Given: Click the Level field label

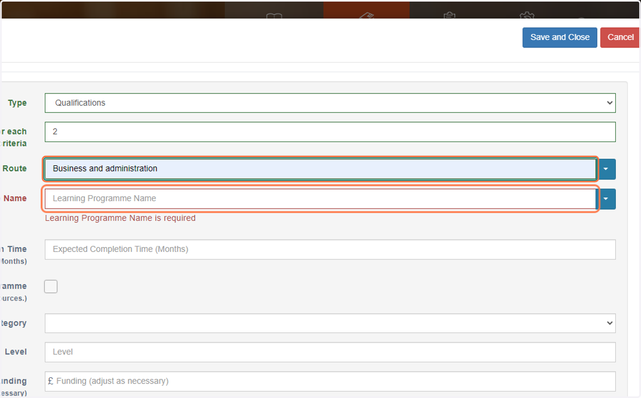Looking at the screenshot, I should (15, 352).
